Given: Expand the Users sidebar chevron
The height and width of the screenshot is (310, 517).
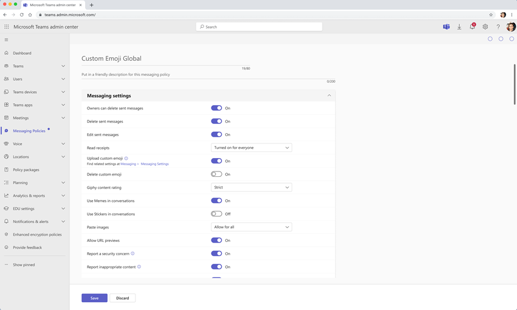Looking at the screenshot, I should (x=63, y=79).
